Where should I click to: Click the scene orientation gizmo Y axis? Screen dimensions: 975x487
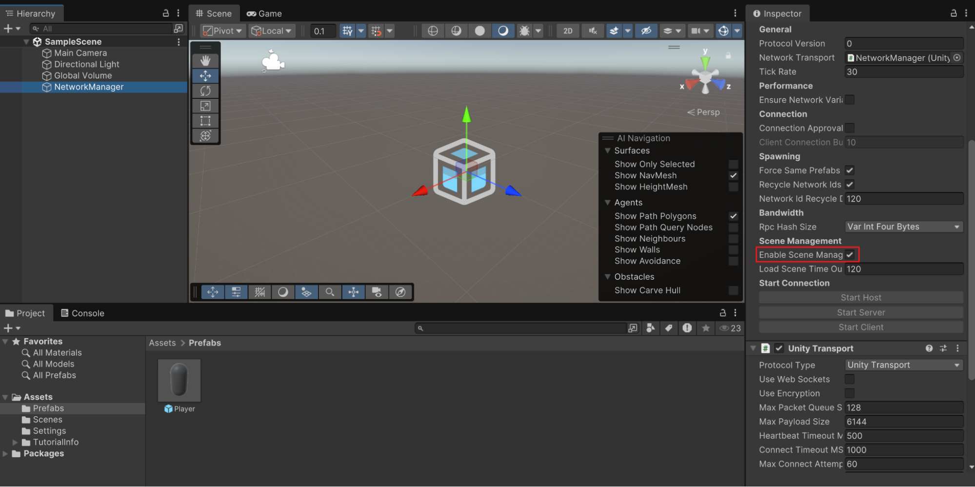tap(705, 62)
